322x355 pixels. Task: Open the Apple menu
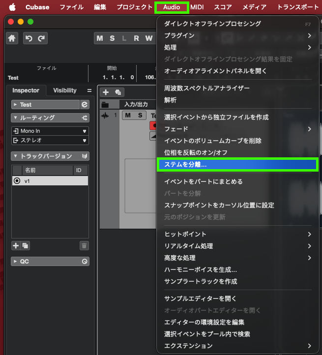pyautogui.click(x=12, y=7)
